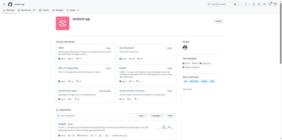
Task: Open EvoSkill in popular repositories
Action: (x=123, y=68)
